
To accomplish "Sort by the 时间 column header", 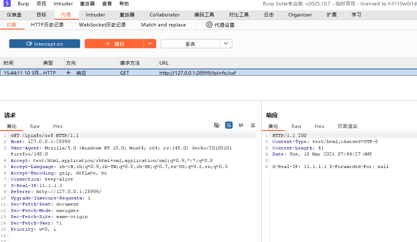I will pyautogui.click(x=21, y=63).
